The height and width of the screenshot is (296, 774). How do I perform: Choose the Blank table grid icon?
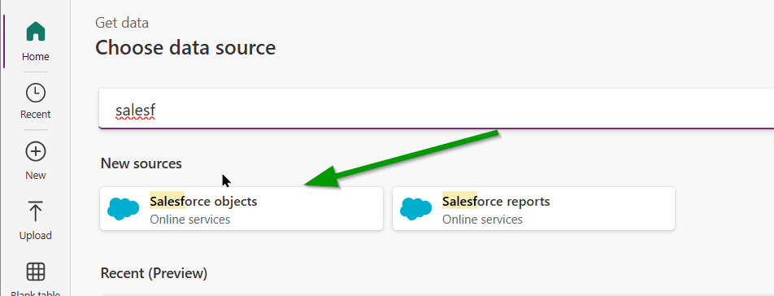36,272
